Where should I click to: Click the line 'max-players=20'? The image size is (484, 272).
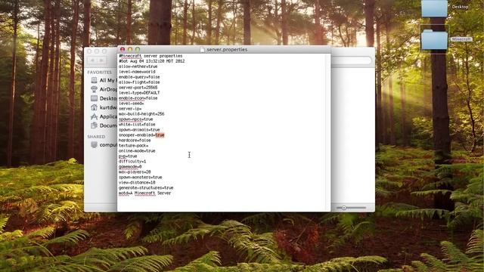(x=135, y=172)
